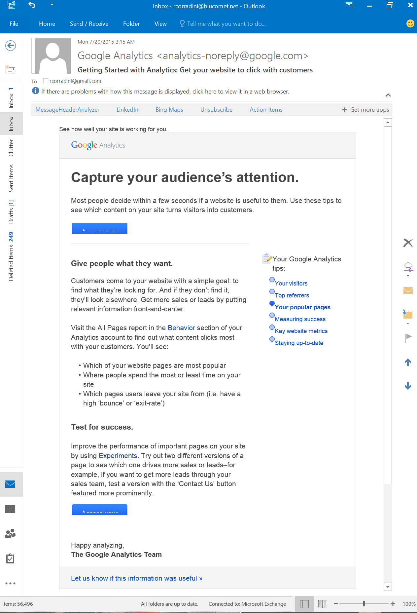Open the reply options dropdown arrow
This screenshot has width=417, height=613.
408,276
